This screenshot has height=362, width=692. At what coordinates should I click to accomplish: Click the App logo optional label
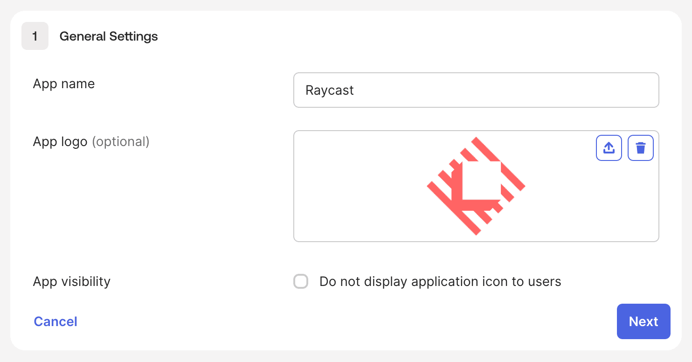pos(91,141)
